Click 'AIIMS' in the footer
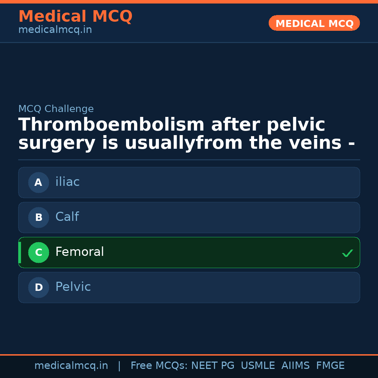This screenshot has height=378, width=378. pos(295,366)
